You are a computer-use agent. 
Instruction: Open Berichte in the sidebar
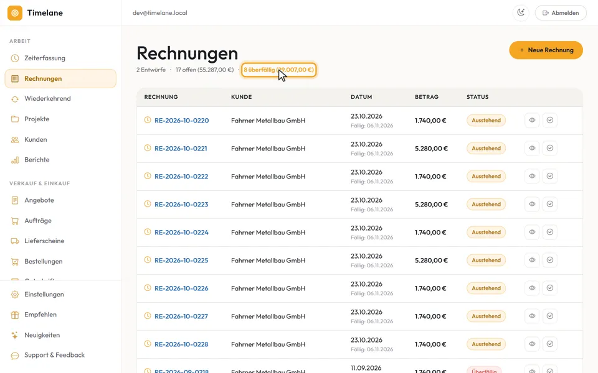(x=60, y=160)
